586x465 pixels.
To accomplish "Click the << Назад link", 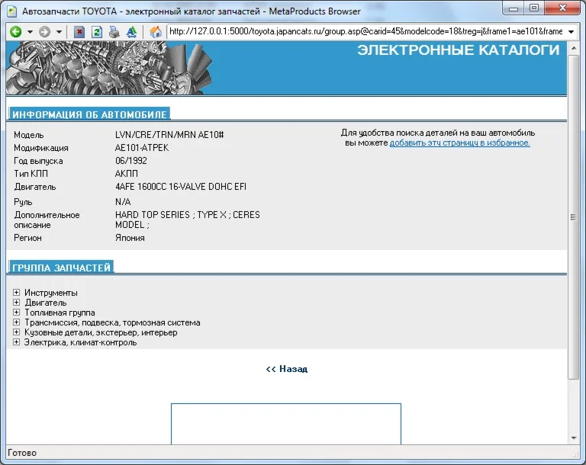I will coord(286,369).
